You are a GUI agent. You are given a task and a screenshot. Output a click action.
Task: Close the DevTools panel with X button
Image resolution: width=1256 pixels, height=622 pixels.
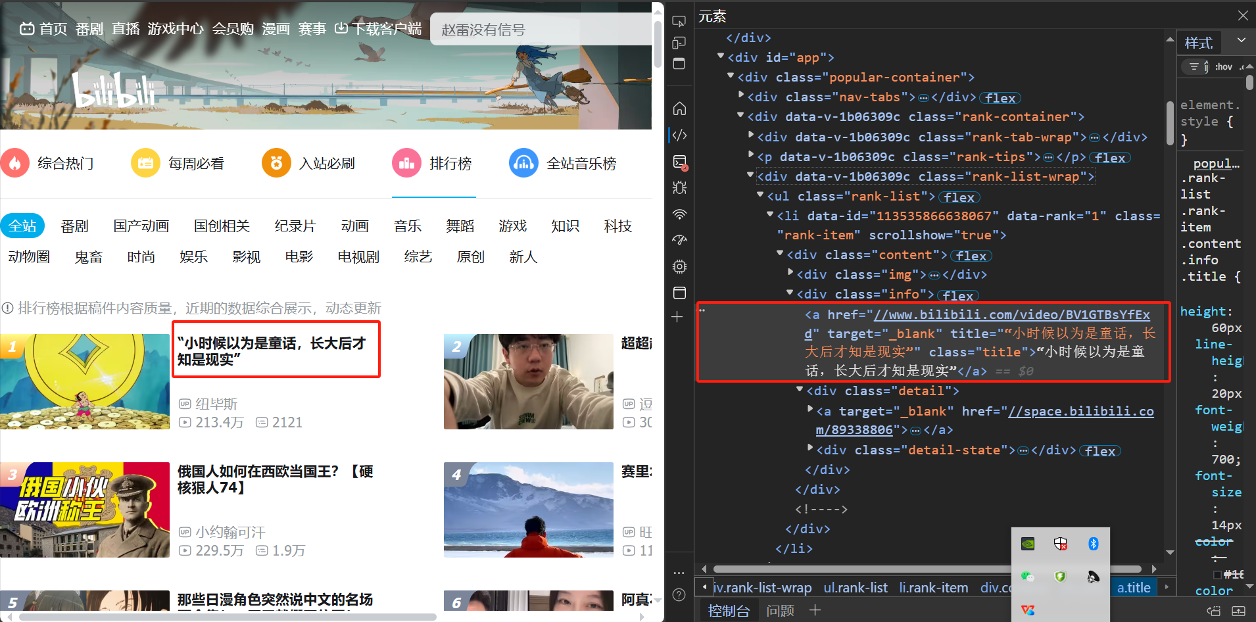(x=1243, y=15)
